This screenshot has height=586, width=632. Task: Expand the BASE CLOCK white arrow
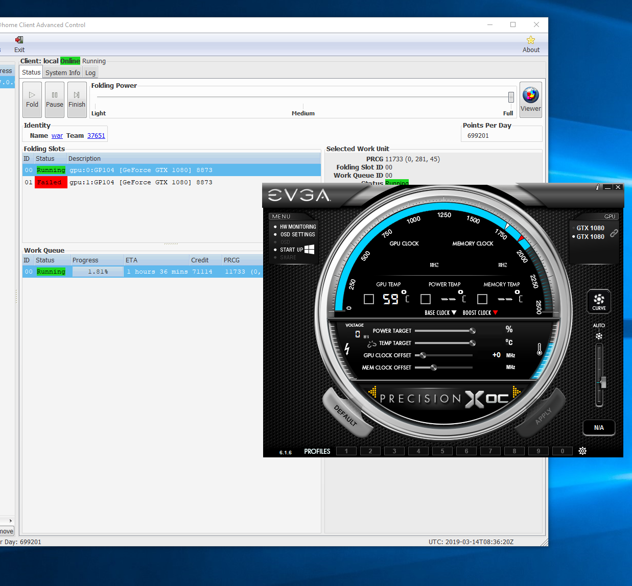pyautogui.click(x=454, y=313)
